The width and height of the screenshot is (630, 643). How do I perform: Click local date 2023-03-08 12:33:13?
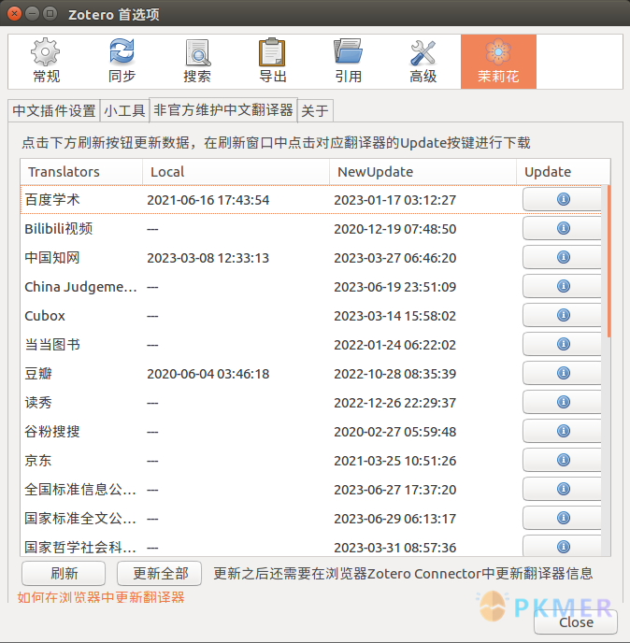[x=208, y=258]
